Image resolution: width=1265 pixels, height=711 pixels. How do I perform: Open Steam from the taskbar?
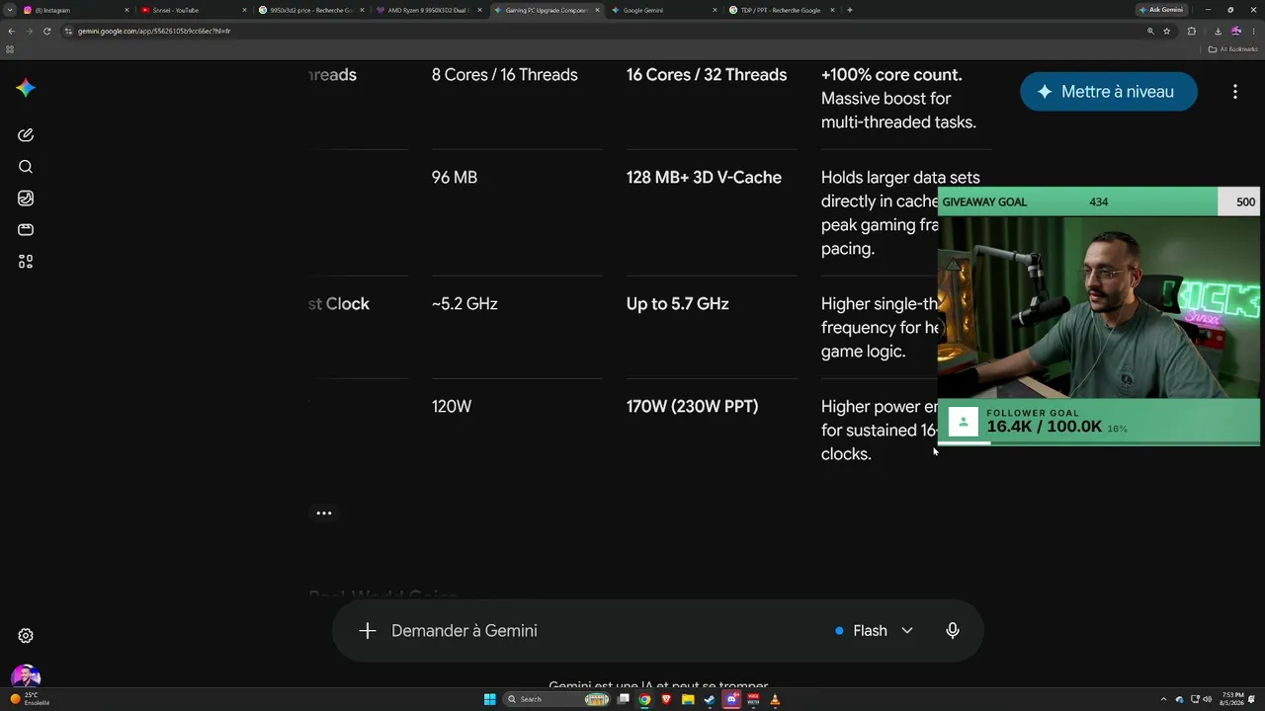click(x=710, y=700)
